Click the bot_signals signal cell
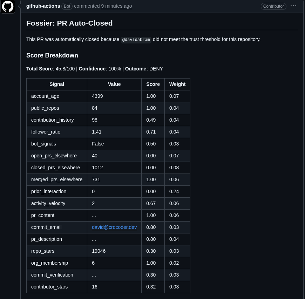 coord(57,144)
